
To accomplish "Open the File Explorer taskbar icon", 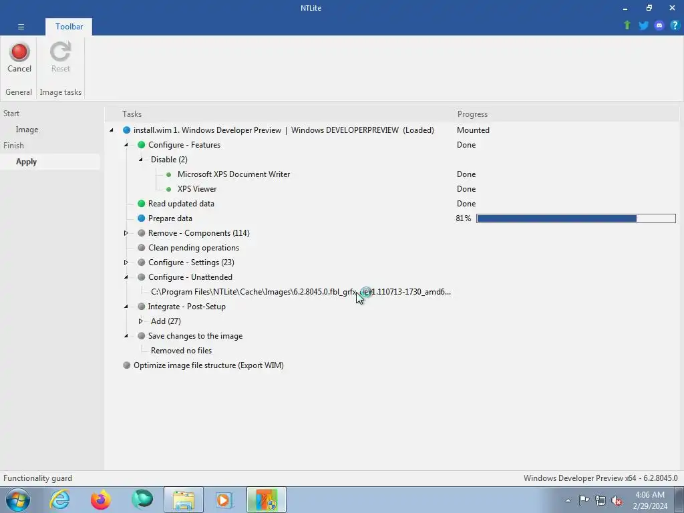I will [184, 500].
